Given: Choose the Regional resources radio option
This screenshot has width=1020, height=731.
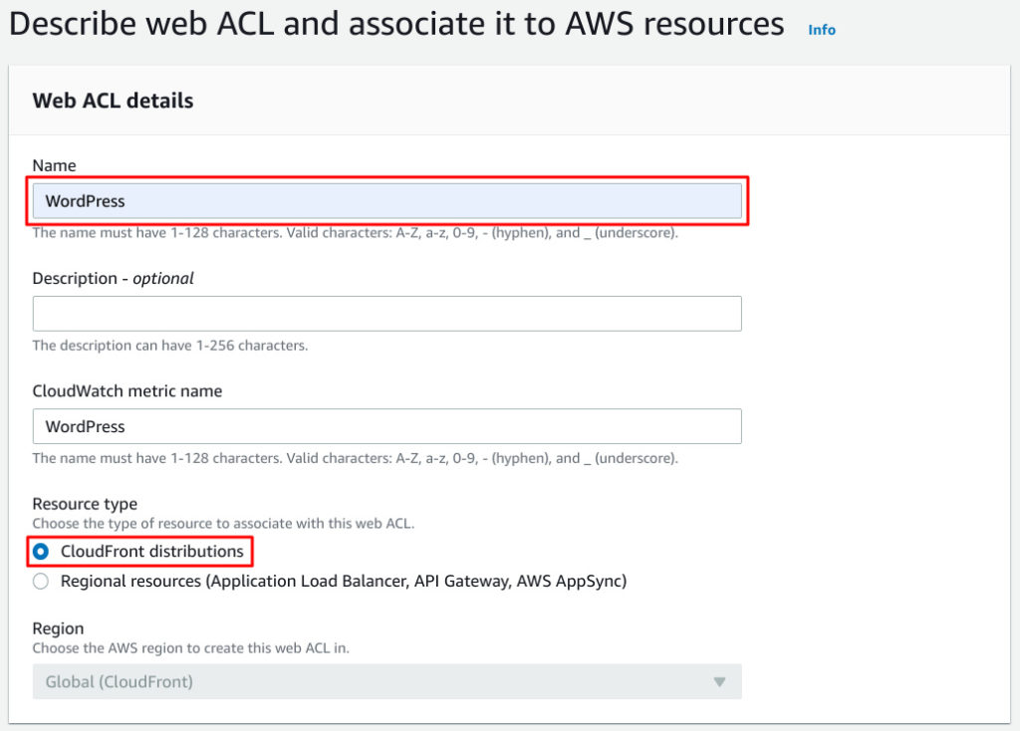Looking at the screenshot, I should [x=40, y=582].
